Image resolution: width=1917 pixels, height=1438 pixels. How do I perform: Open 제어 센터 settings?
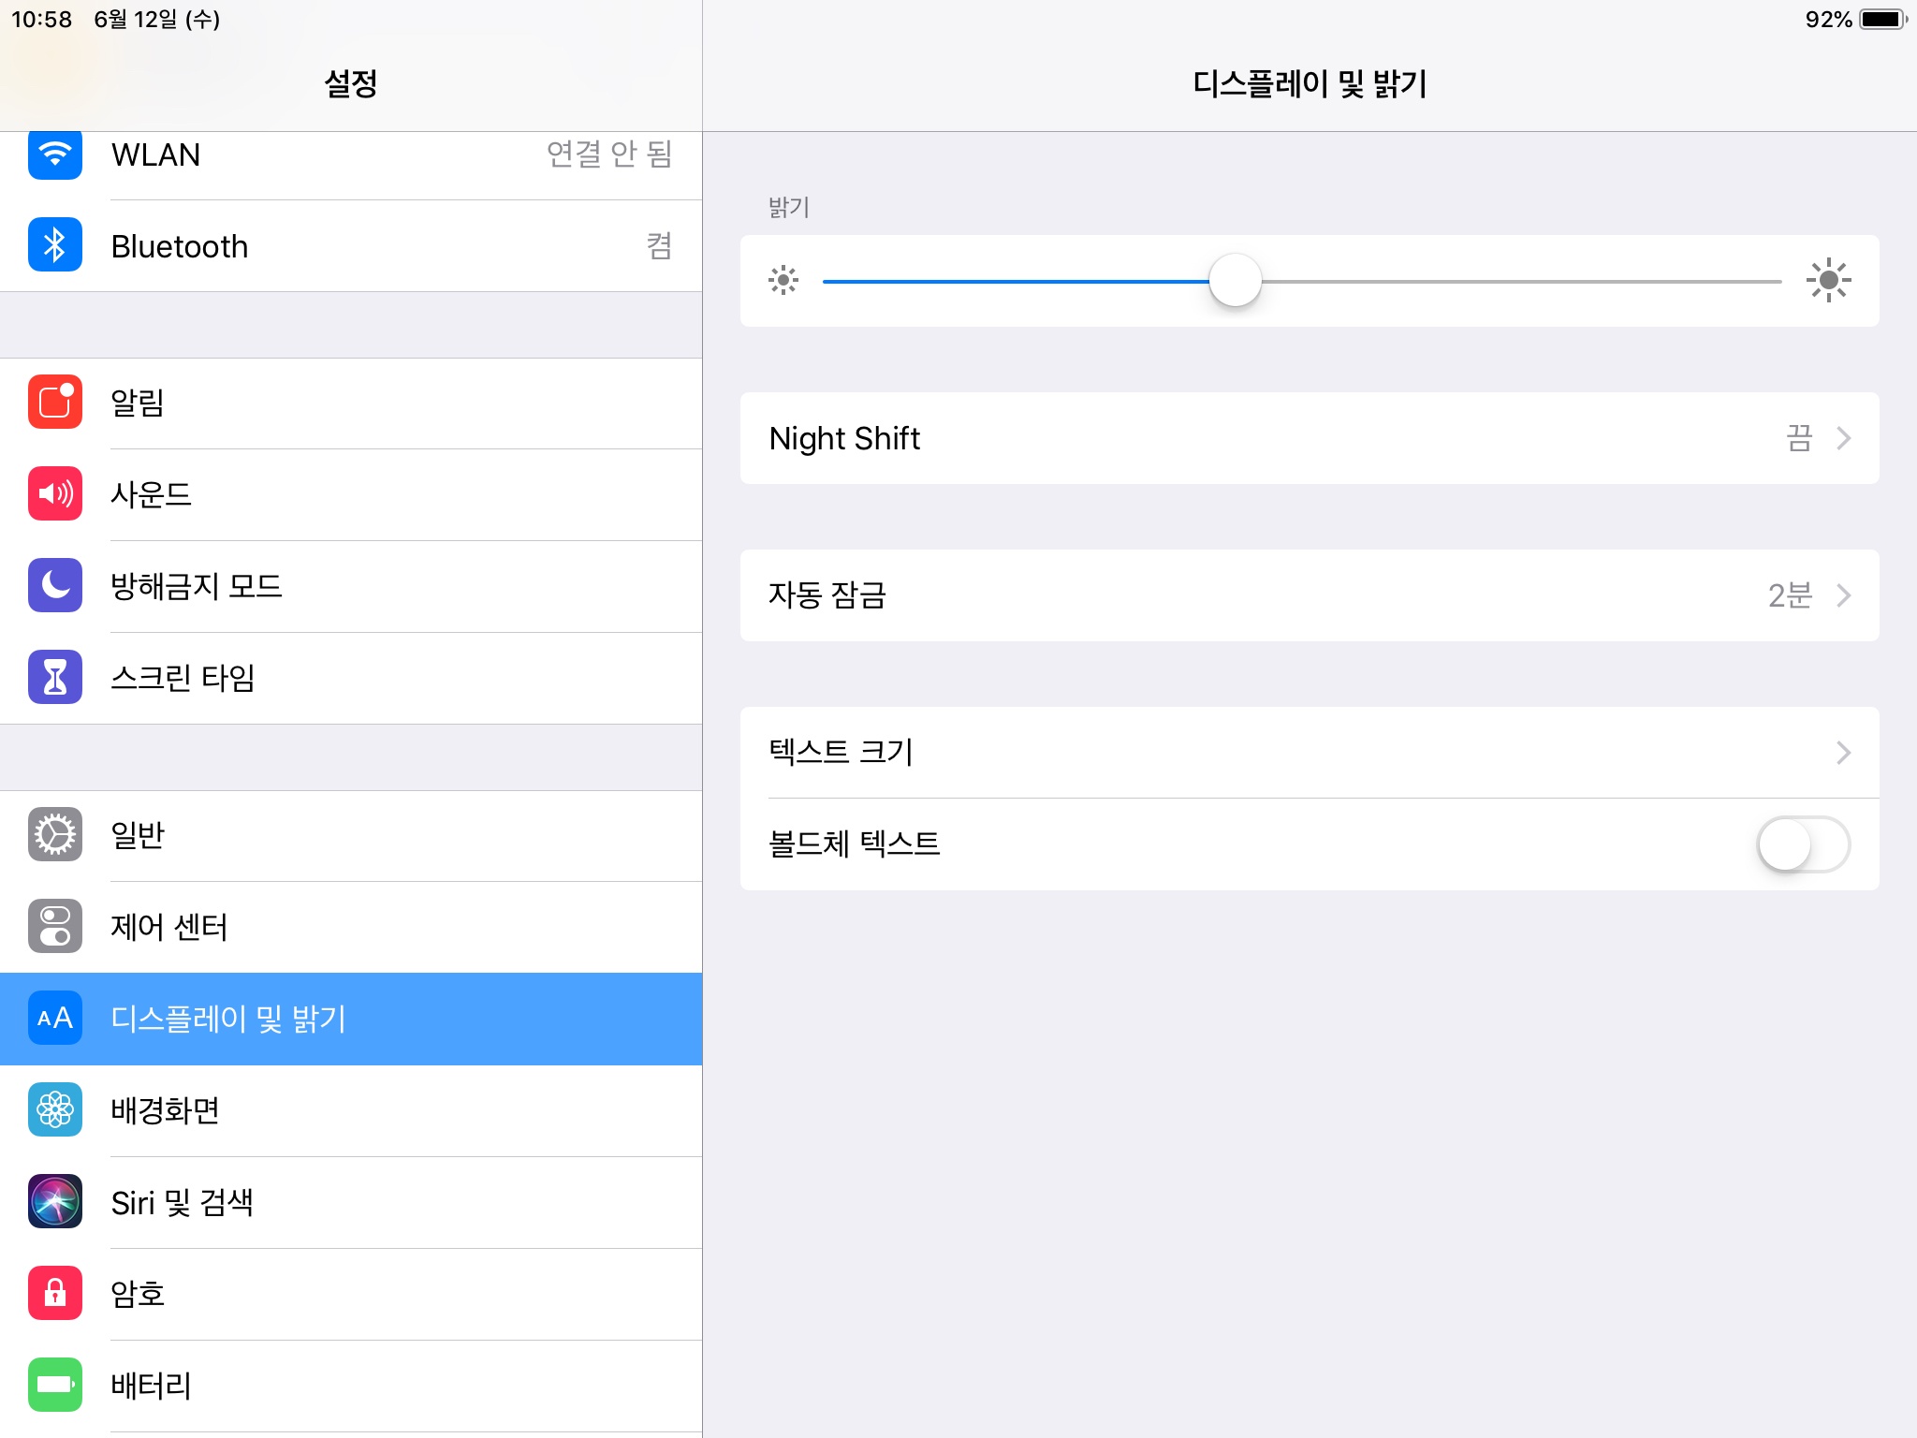click(x=351, y=927)
